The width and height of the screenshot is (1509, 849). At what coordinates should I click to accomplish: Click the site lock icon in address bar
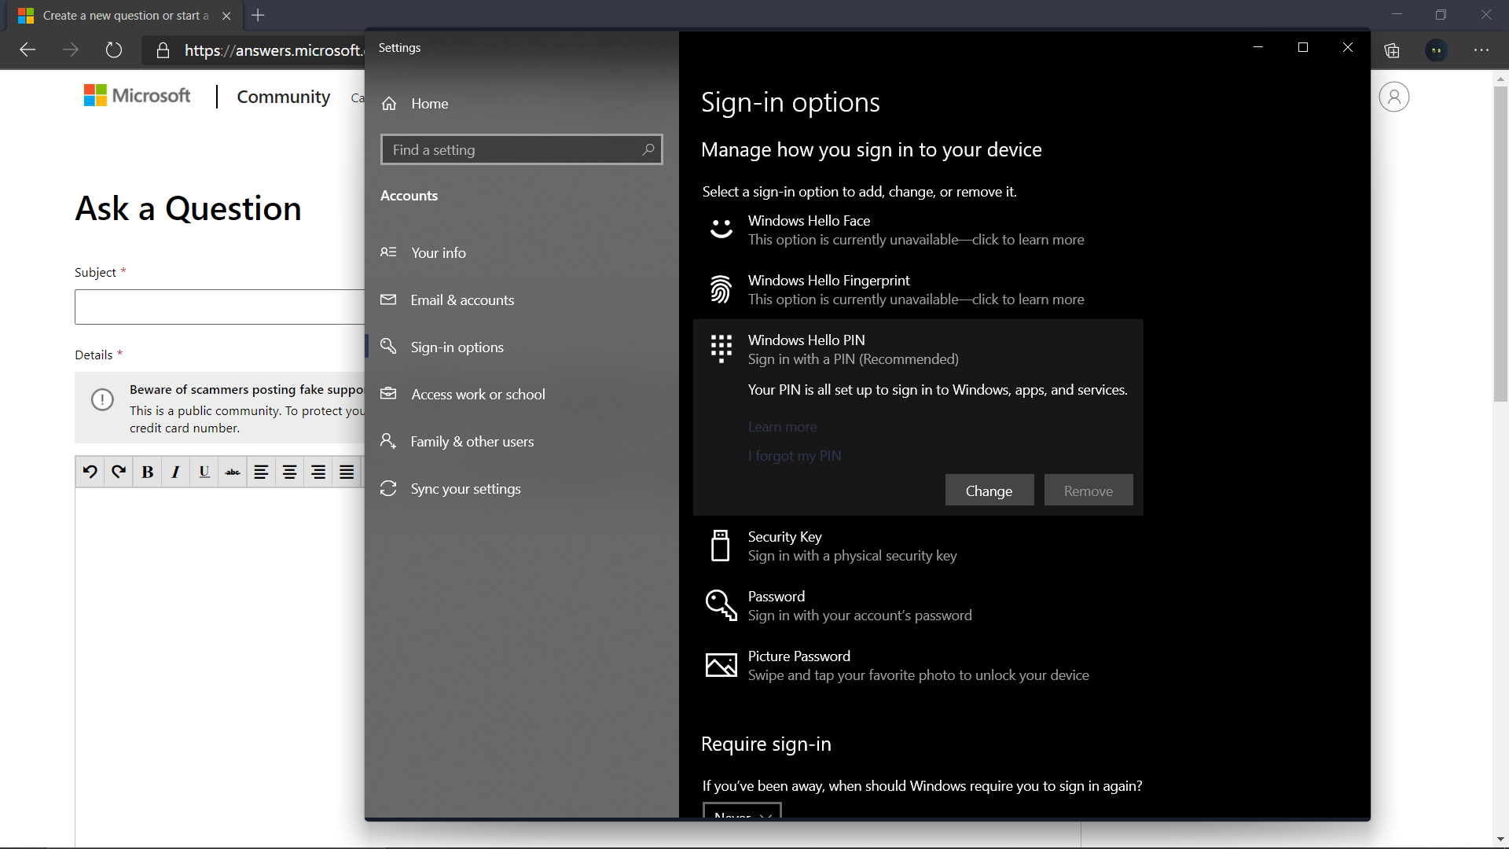(163, 50)
